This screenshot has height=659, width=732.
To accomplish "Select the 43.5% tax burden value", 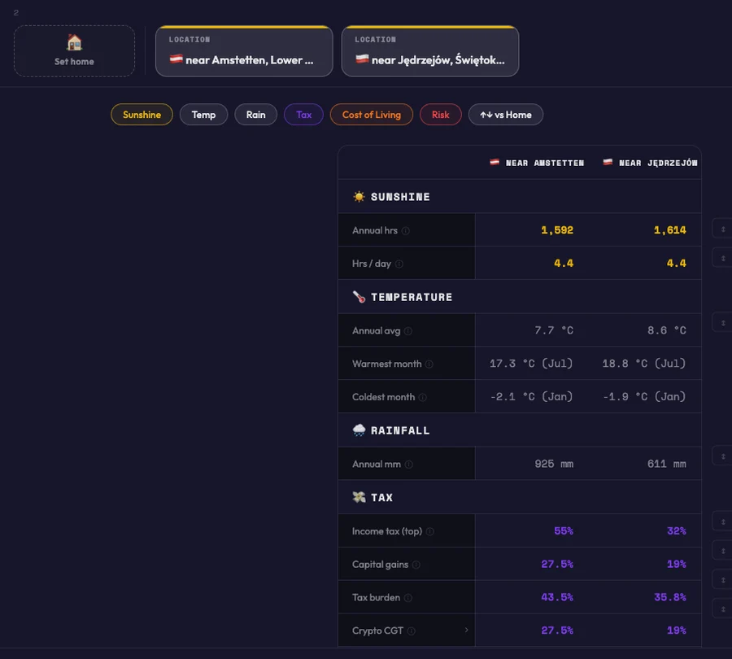I will 557,597.
